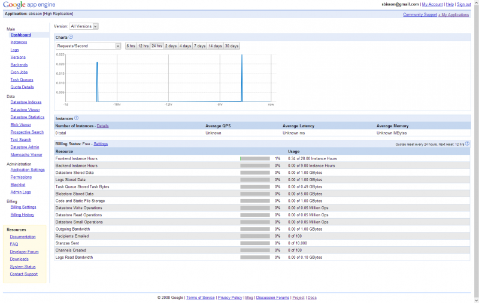
Task: Open Cron Jobs page
Action: [19, 72]
